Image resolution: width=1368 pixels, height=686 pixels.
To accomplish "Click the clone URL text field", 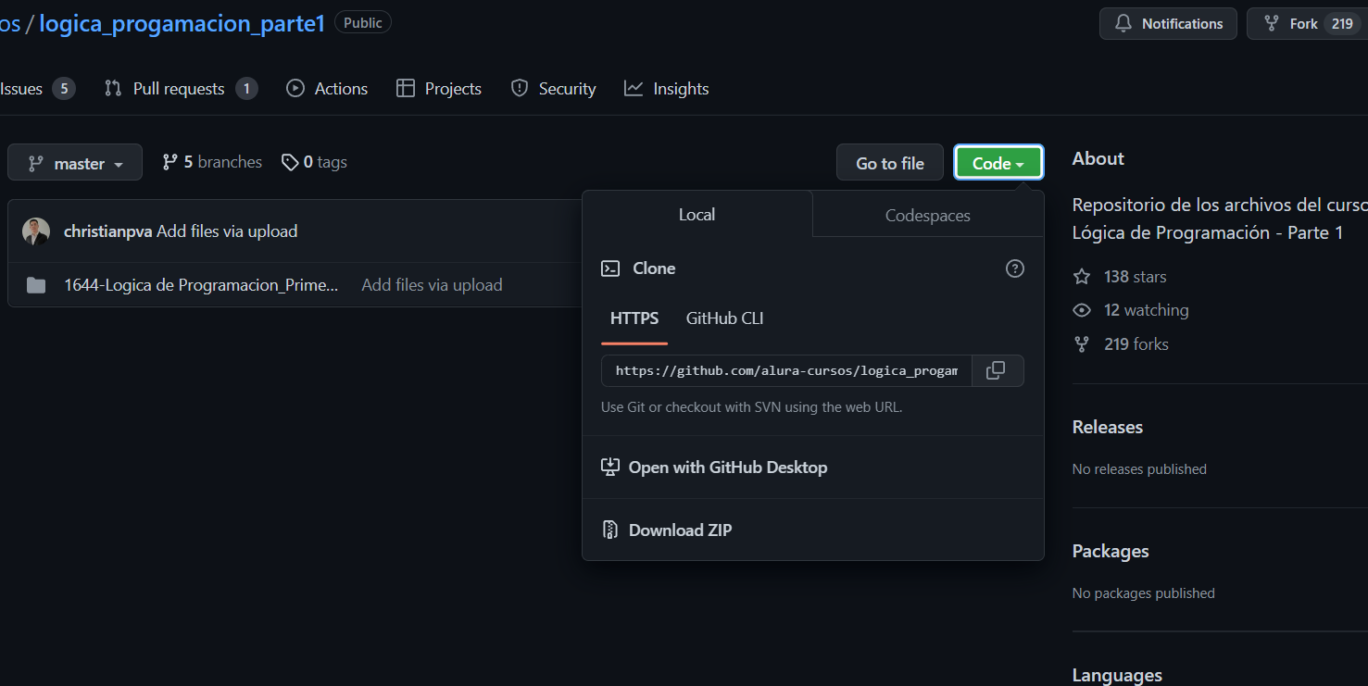I will click(786, 370).
